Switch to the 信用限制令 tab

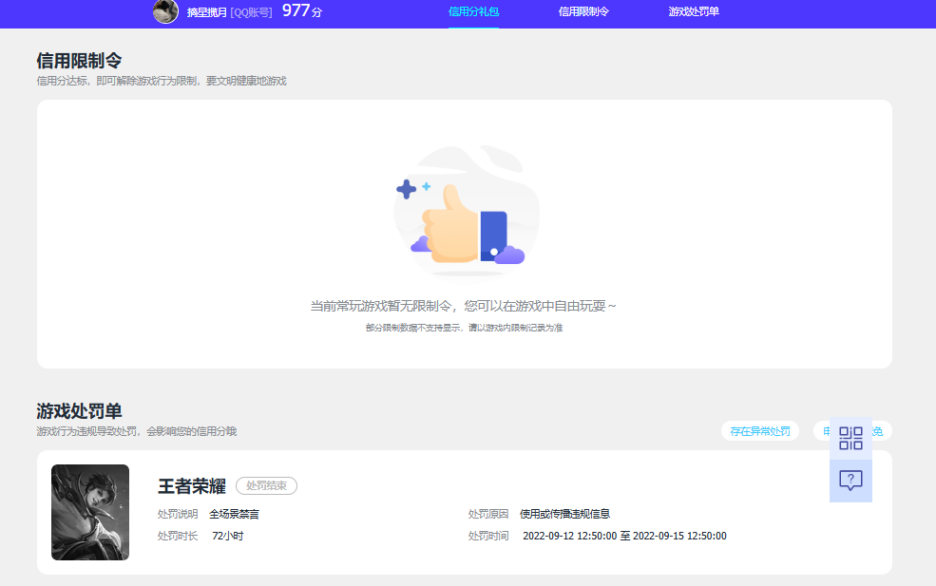[x=583, y=12]
